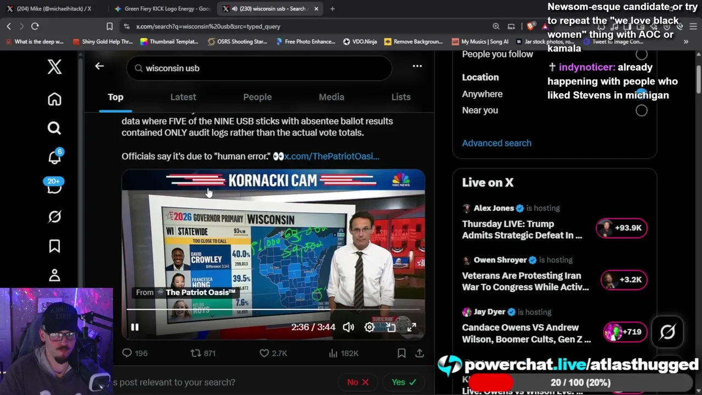Screen dimensions: 702x395
Task: Open the My Musics | Song AI bookmark
Action: 480,42
